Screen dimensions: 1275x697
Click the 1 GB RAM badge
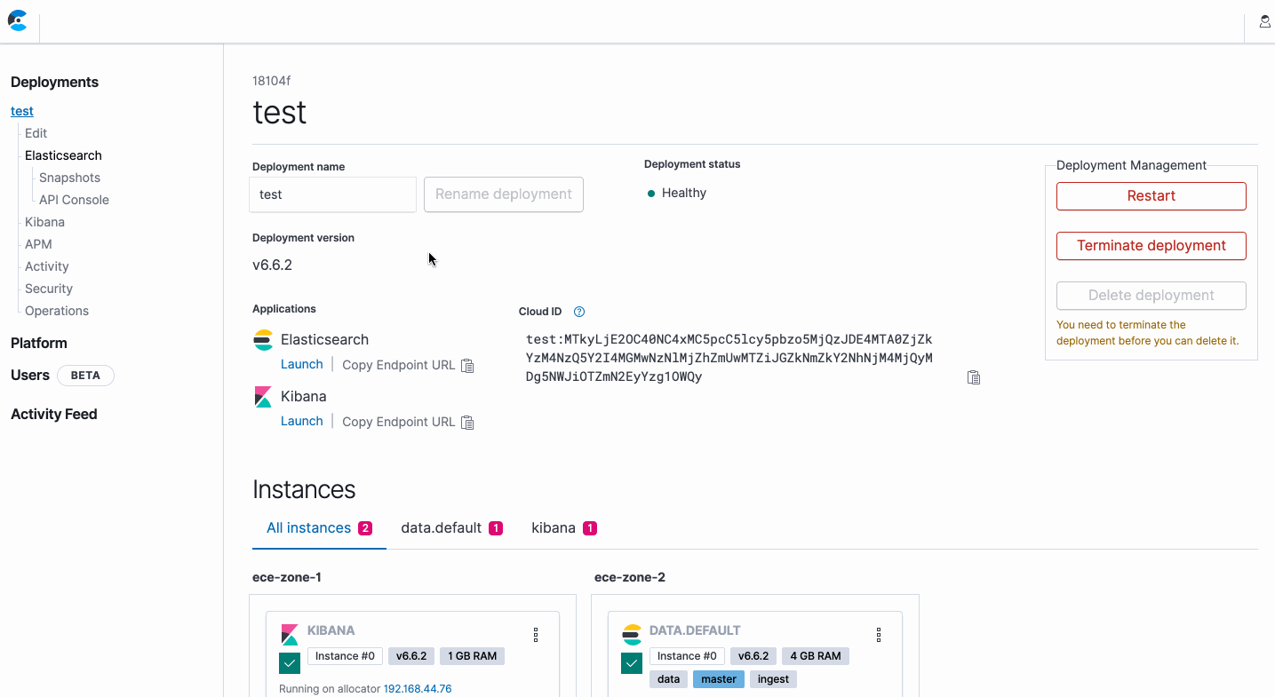[x=472, y=656]
